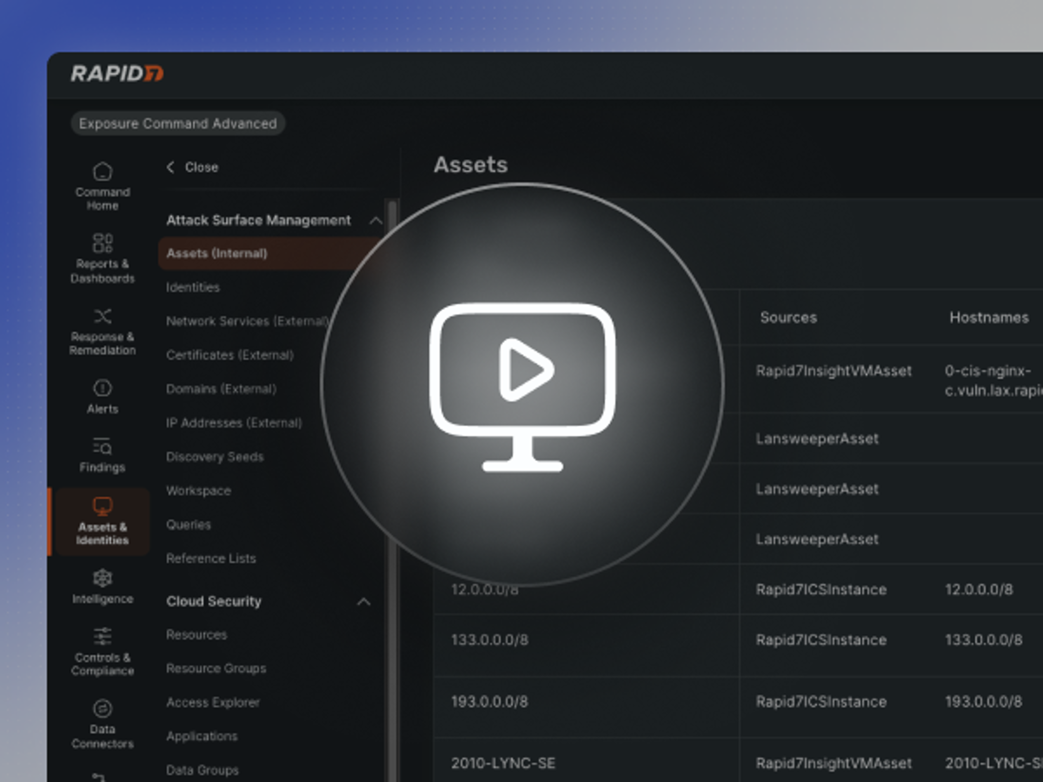Click the back chevron beside Close
1043x782 pixels.
pos(171,167)
